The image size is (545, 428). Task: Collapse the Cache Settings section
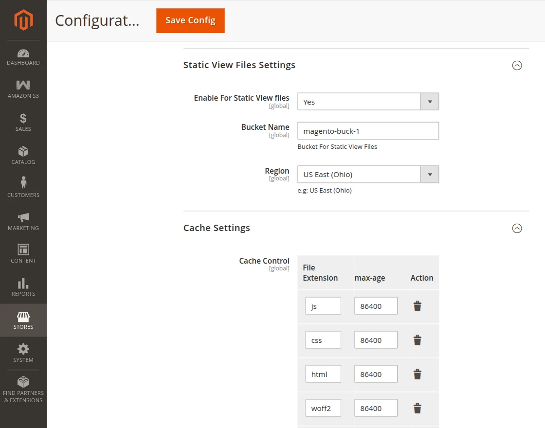[x=517, y=228]
